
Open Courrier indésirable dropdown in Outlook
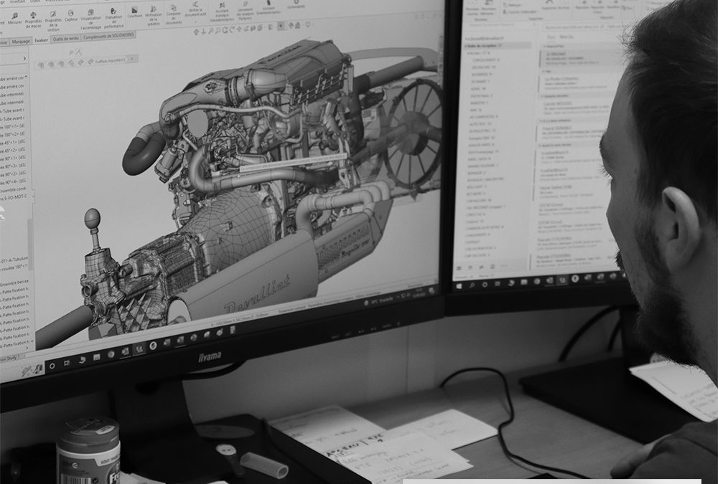pyautogui.click(x=521, y=12)
